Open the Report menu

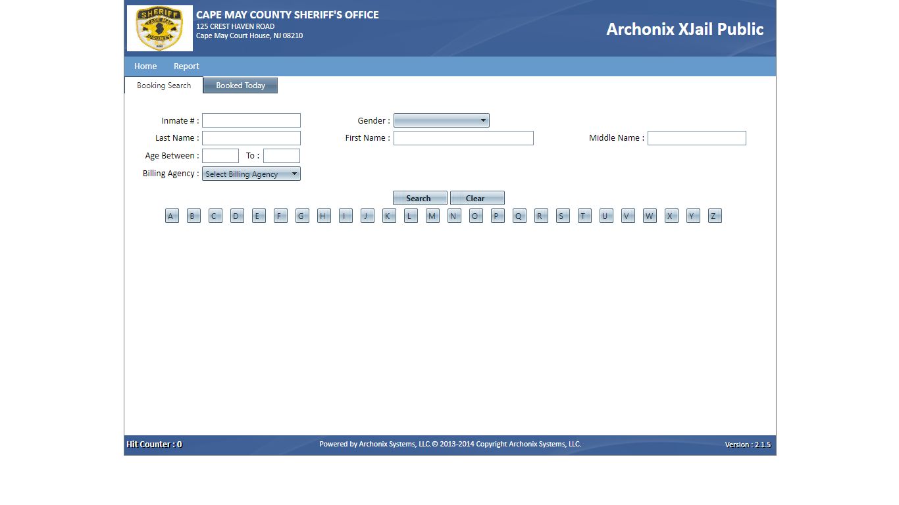186,66
